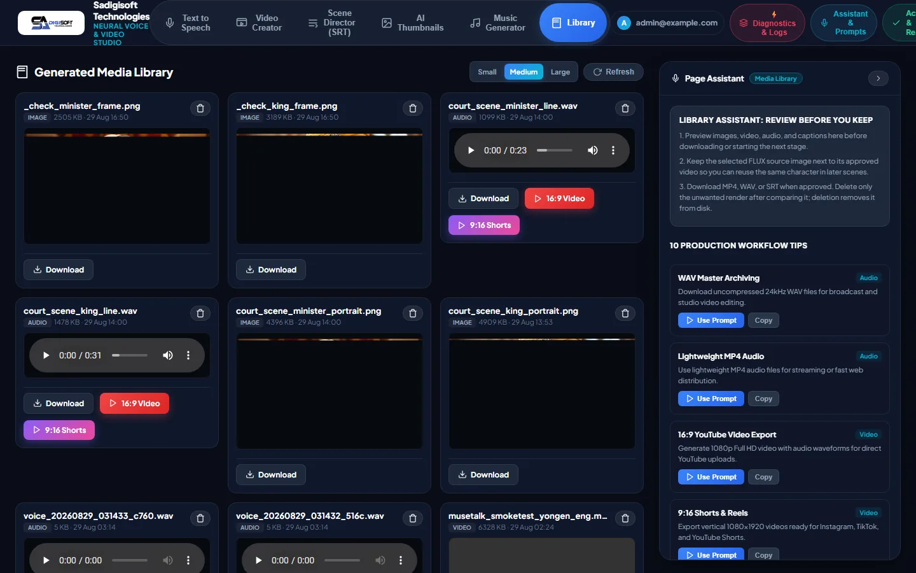Delete court_scene_minister_line.wav using trash icon
This screenshot has height=573, width=916.
coord(625,108)
